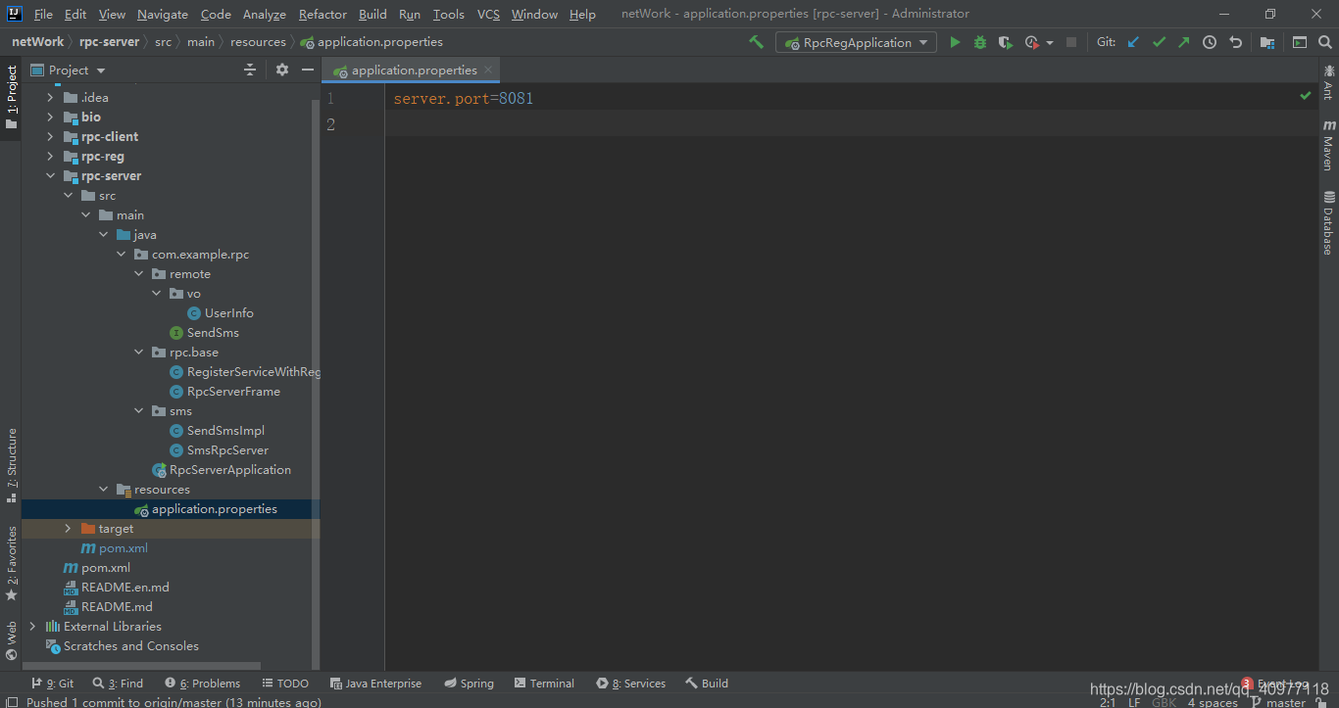This screenshot has width=1339, height=708.
Task: Select SendSmsImpl class in tree
Action: click(217, 430)
